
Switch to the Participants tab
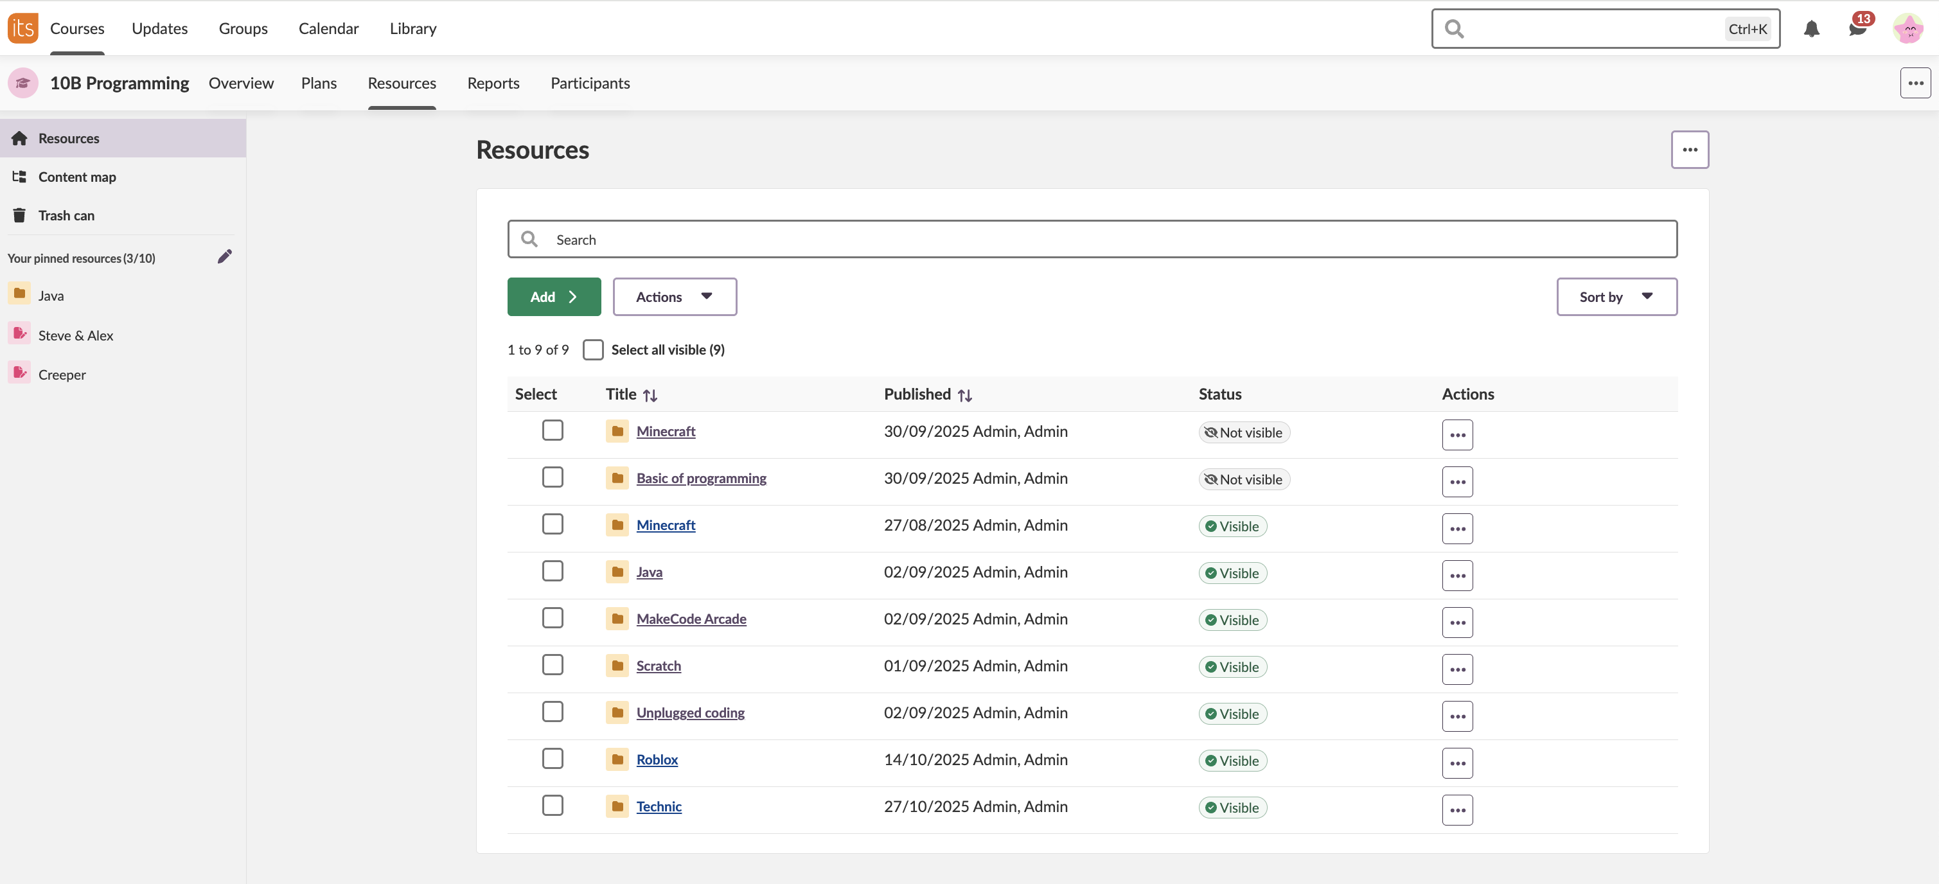point(589,83)
